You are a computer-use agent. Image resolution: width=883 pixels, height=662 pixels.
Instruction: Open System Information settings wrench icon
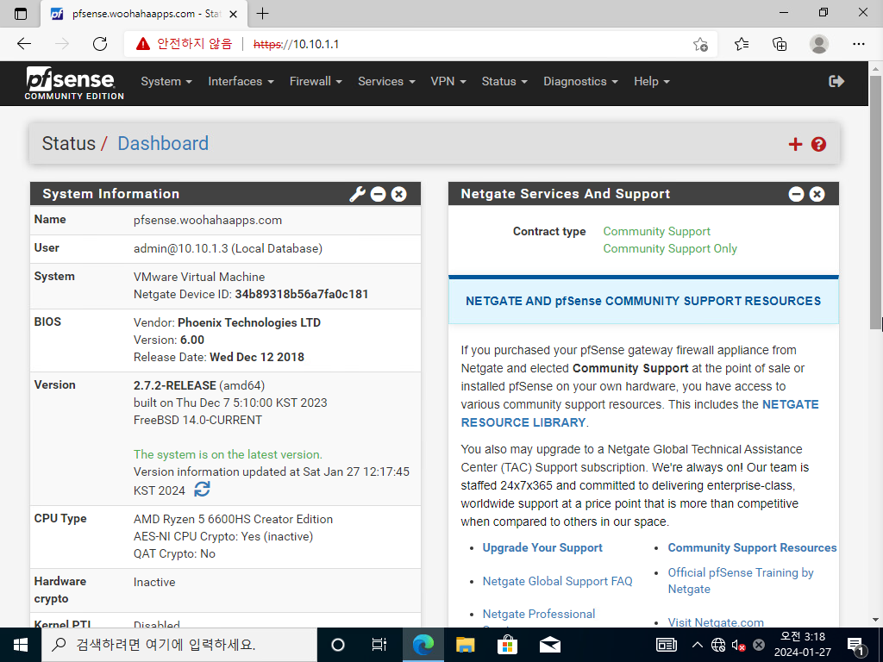357,194
